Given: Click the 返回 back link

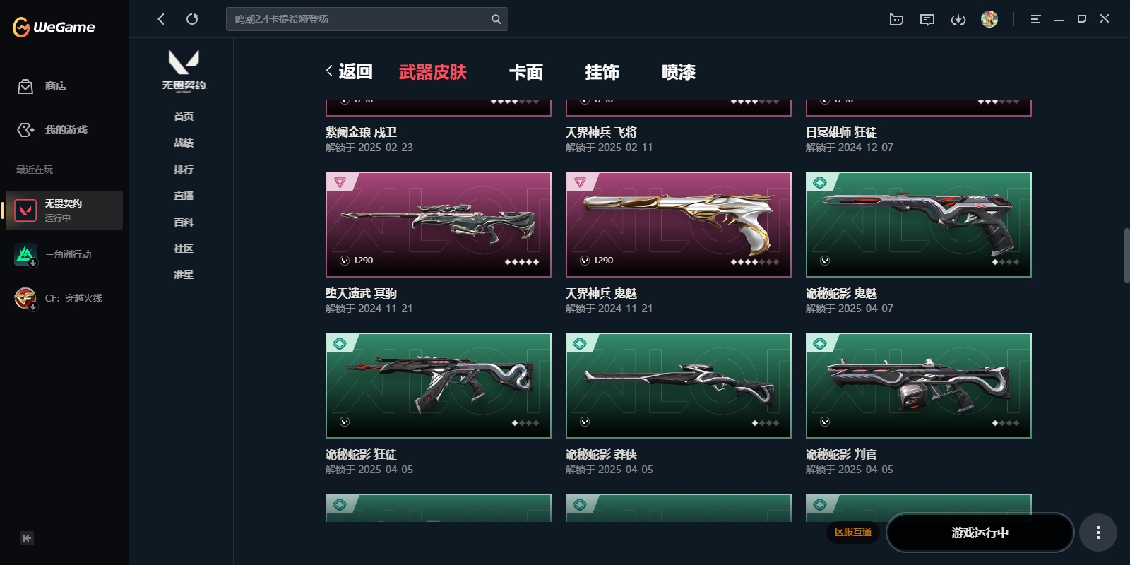Looking at the screenshot, I should 349,71.
